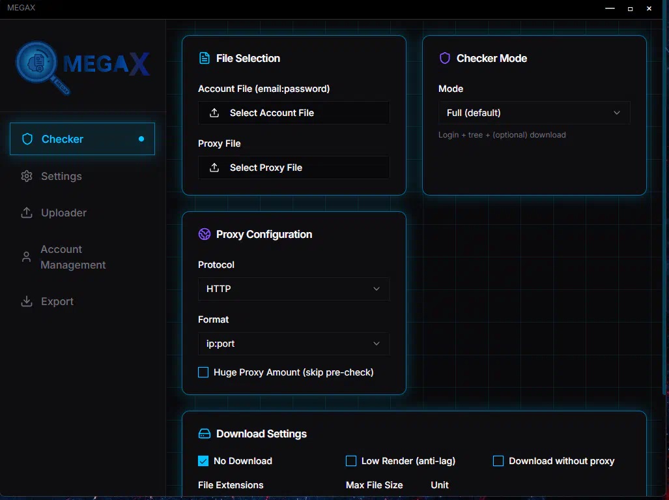Open the Format dropdown showing ip:port
Viewport: 669px width, 500px height.
tap(293, 344)
